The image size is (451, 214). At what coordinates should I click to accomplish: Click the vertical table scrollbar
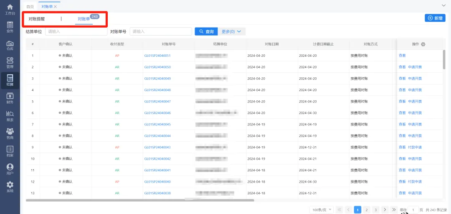tap(444, 60)
